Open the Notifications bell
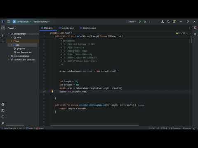The width and height of the screenshot is (198, 148). pos(195,28)
